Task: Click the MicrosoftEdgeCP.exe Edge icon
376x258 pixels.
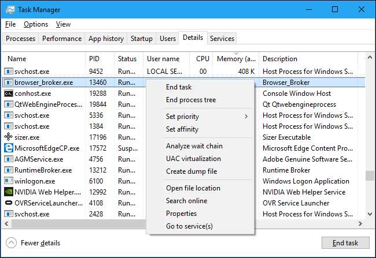Action: [9, 148]
